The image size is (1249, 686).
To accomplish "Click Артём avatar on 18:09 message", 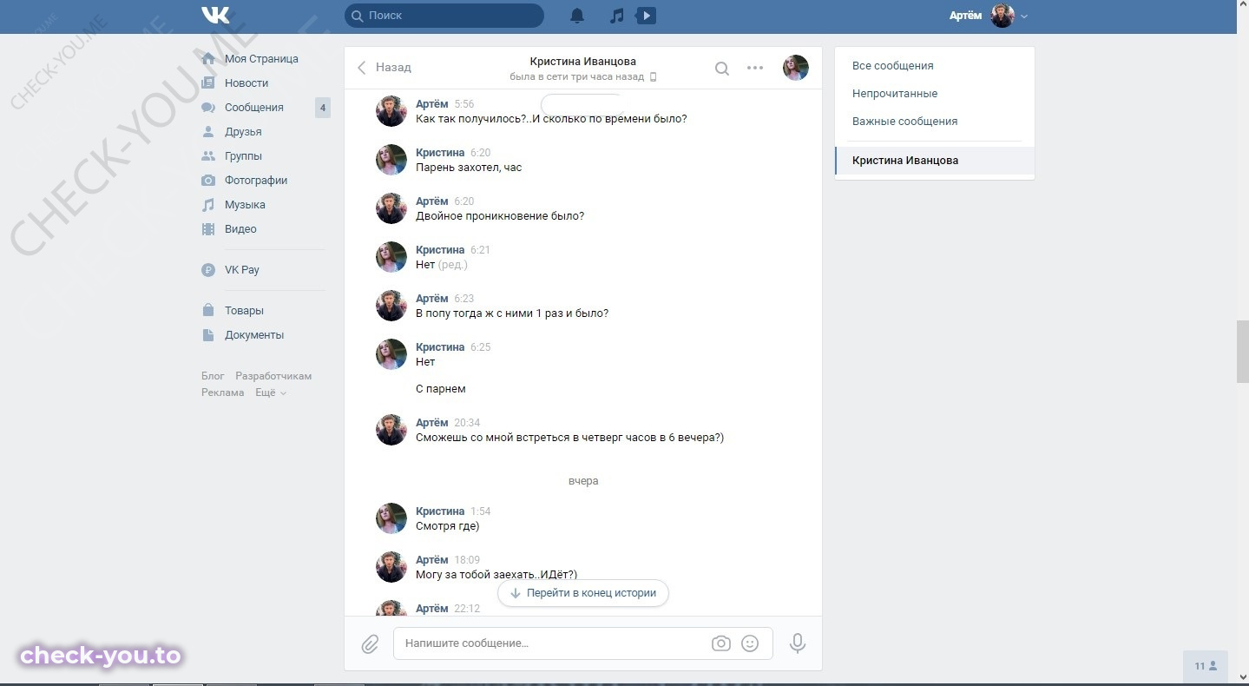I will click(391, 567).
